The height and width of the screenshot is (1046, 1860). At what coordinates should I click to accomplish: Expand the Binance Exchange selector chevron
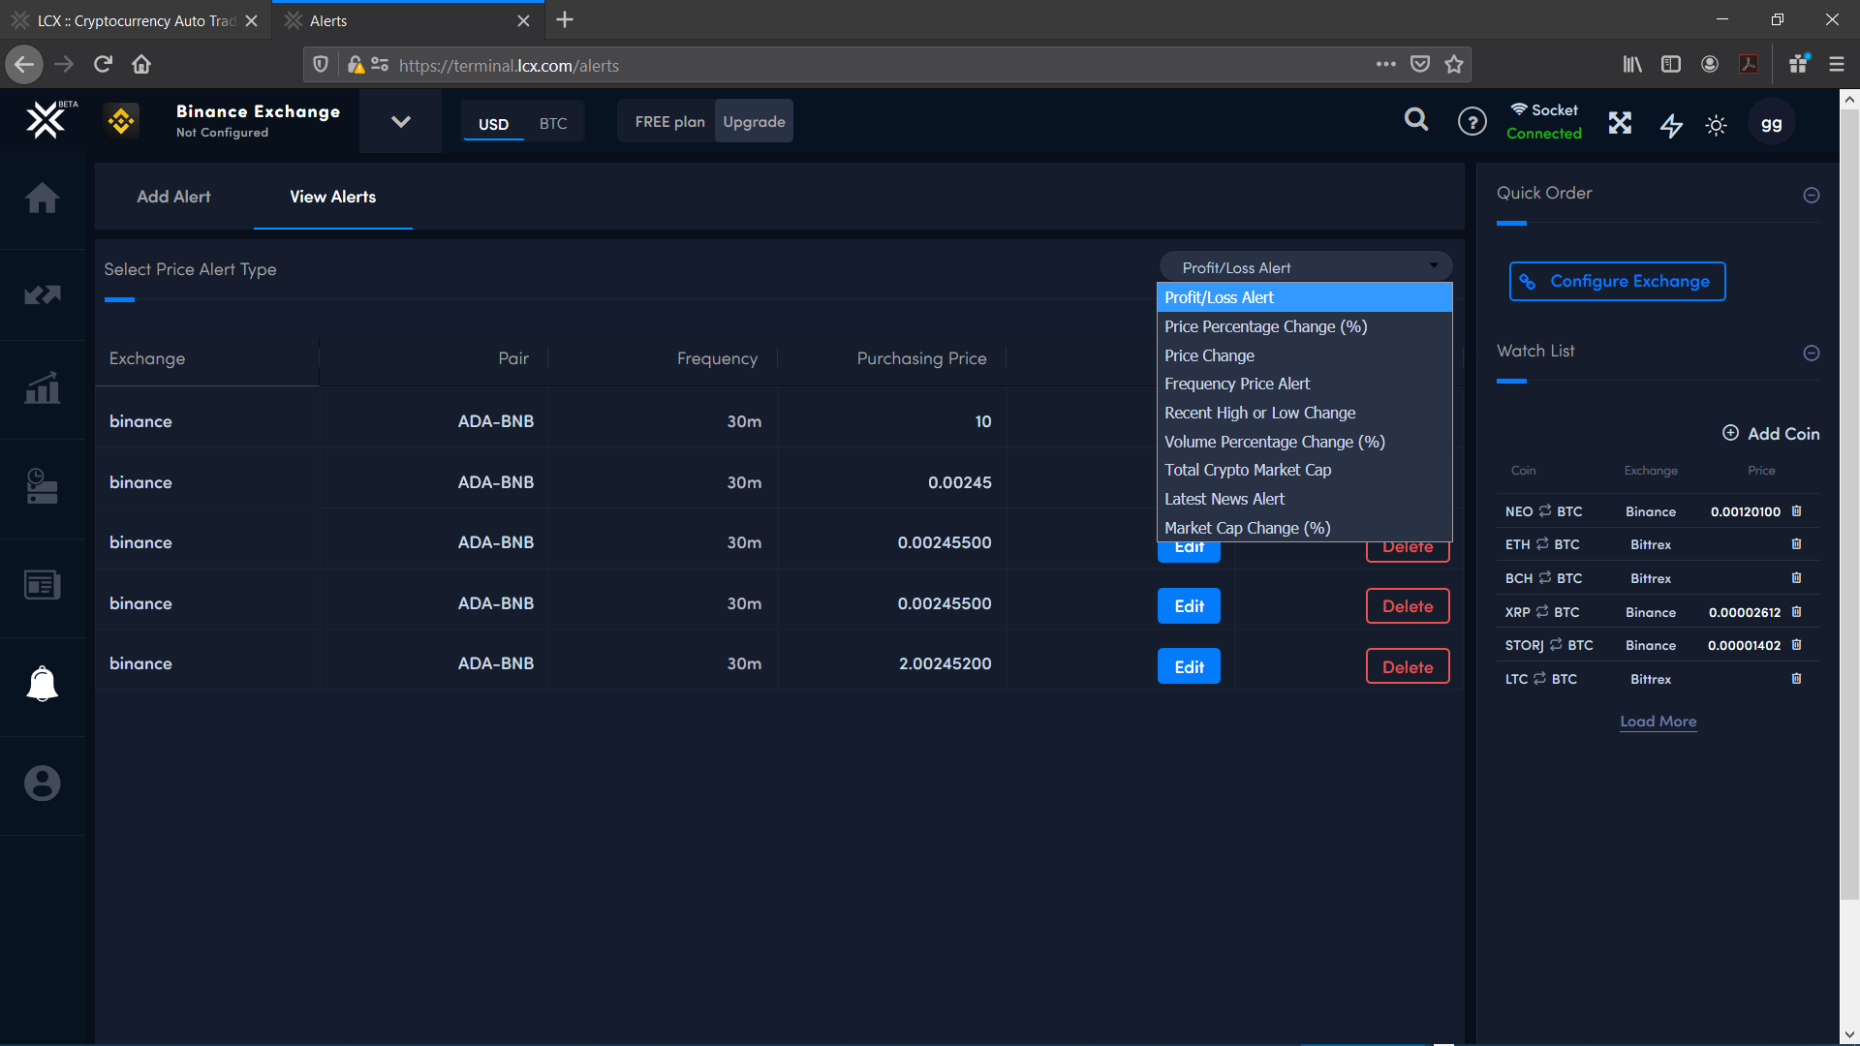coord(399,121)
